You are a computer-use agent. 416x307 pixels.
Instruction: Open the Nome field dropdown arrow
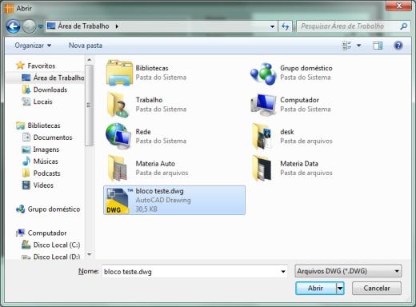283,272
